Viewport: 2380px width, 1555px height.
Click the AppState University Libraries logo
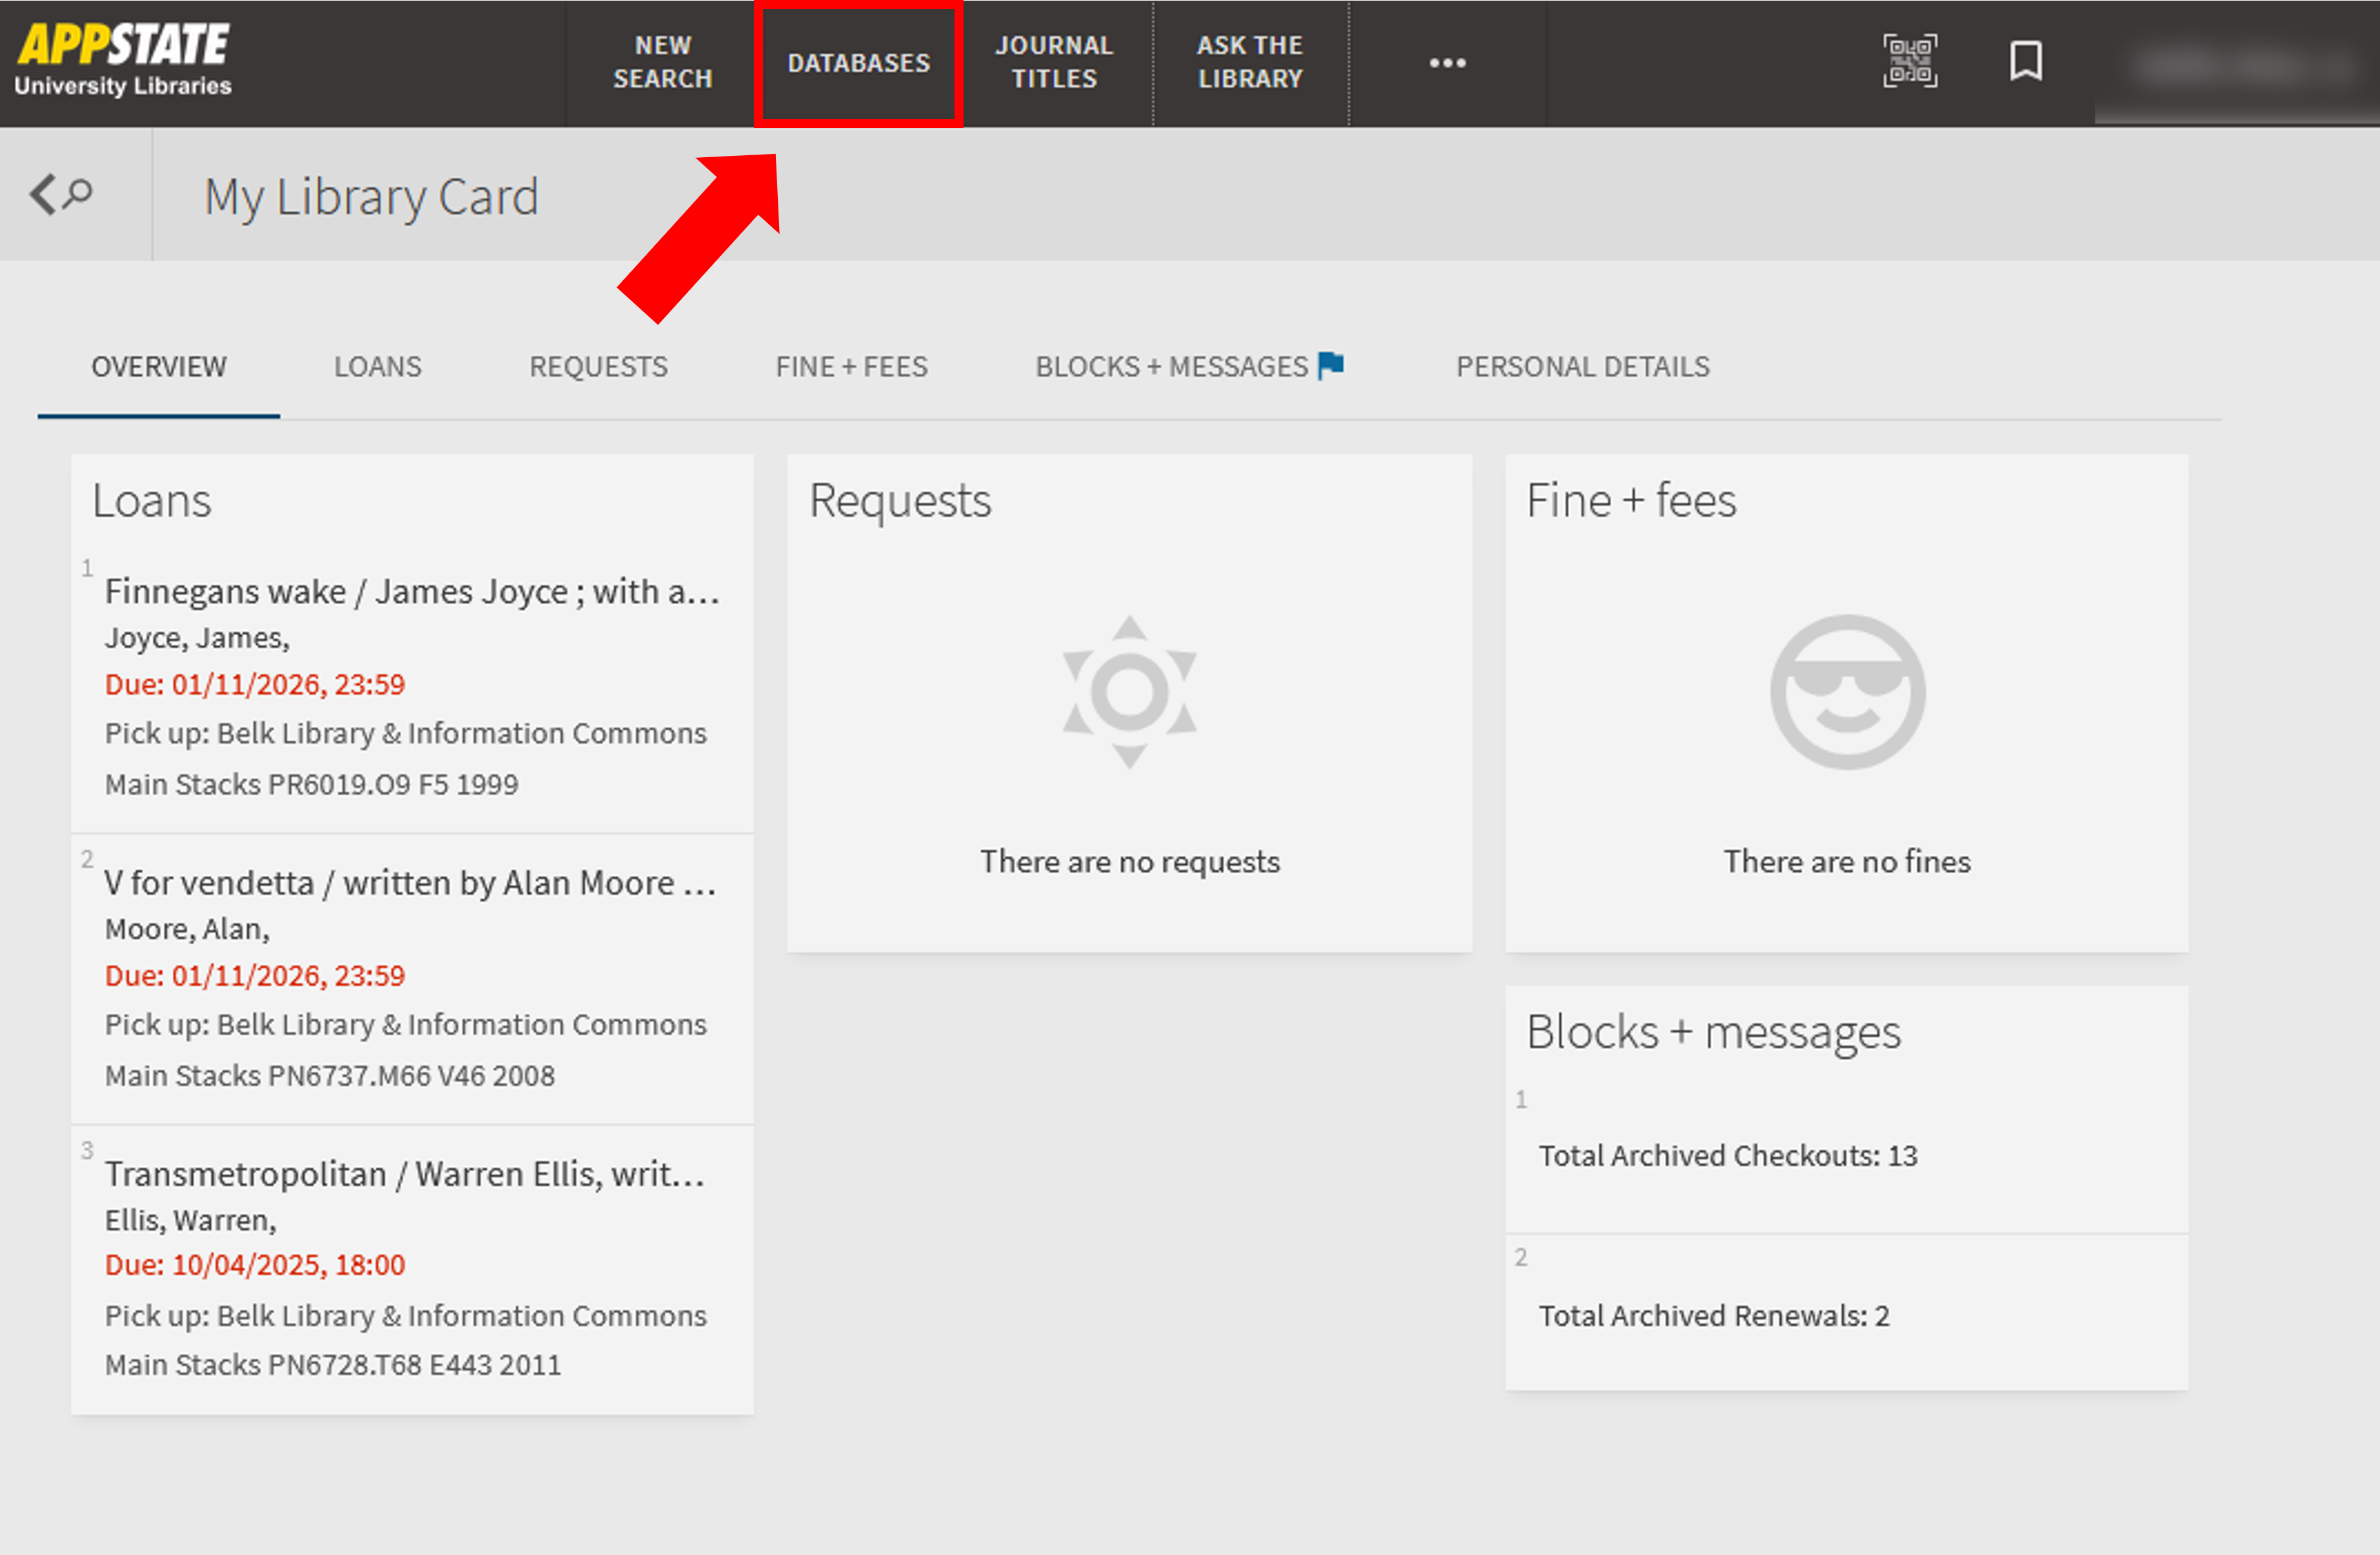point(124,61)
